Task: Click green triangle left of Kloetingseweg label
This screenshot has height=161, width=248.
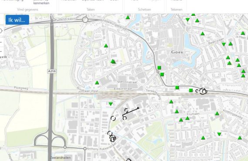Action: [x=217, y=114]
